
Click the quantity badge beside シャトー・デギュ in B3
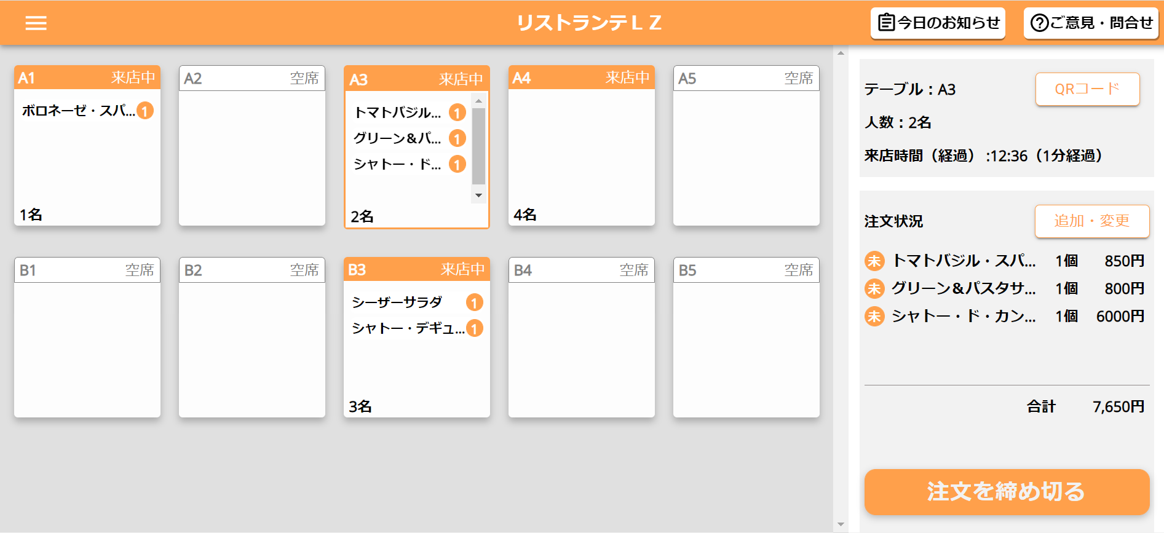pyautogui.click(x=474, y=328)
